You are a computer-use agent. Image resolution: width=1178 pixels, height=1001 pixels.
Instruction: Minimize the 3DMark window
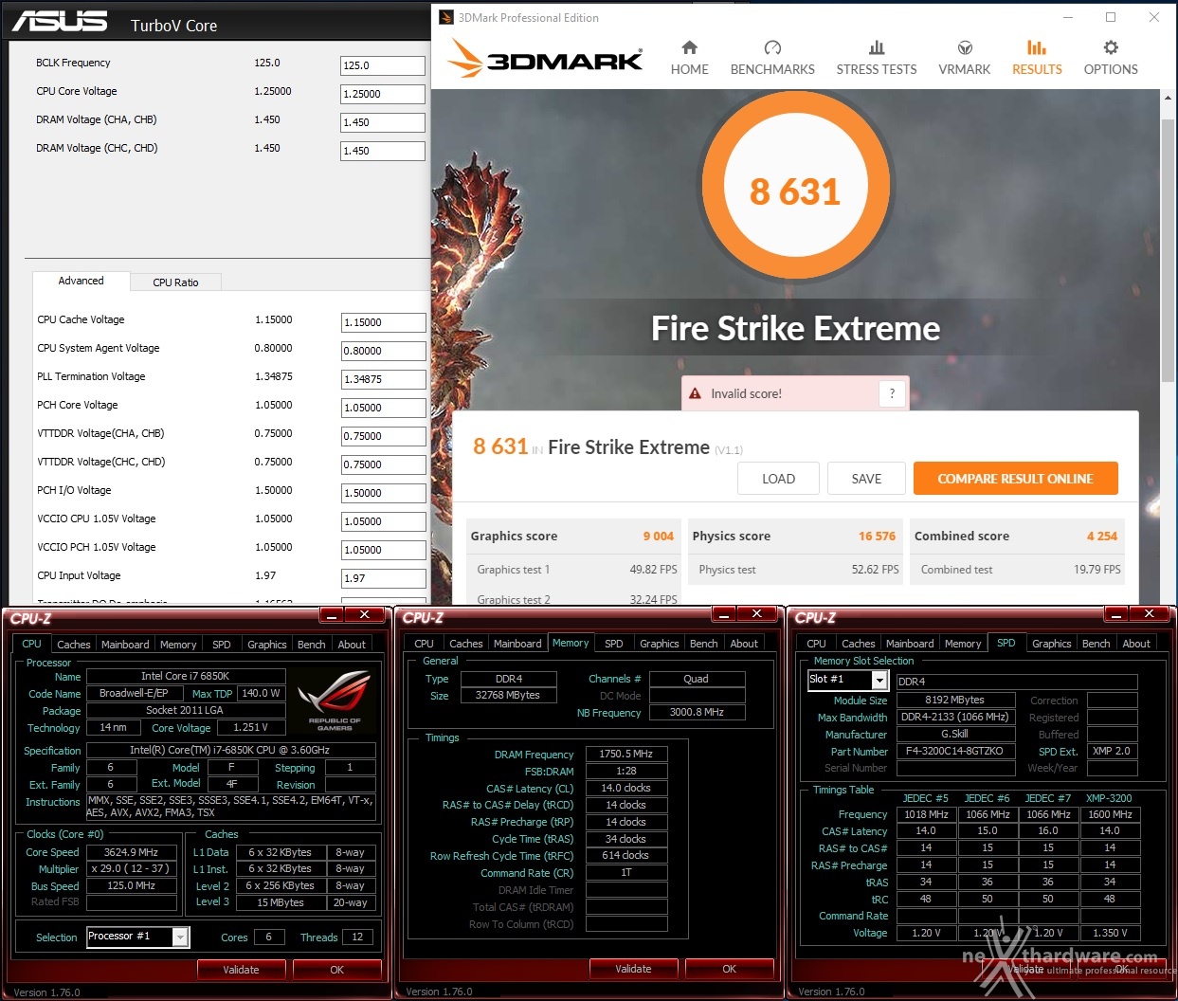point(1067,17)
